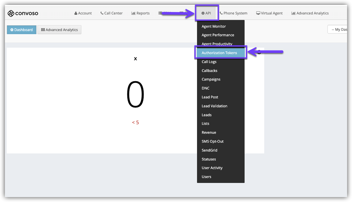Open the Account menu
The height and width of the screenshot is (202, 352).
pyautogui.click(x=83, y=13)
